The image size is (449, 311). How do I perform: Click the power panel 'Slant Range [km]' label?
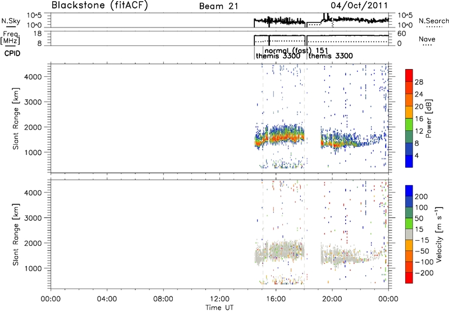coord(16,118)
